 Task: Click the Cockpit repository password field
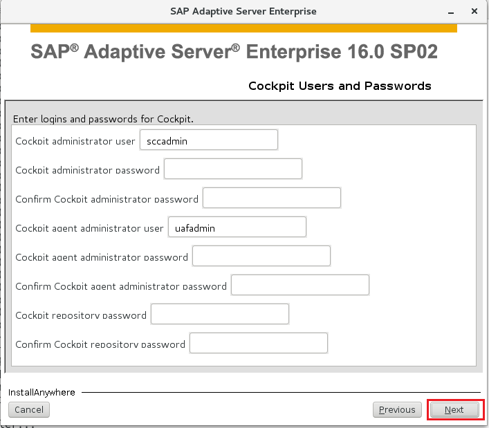coord(220,314)
